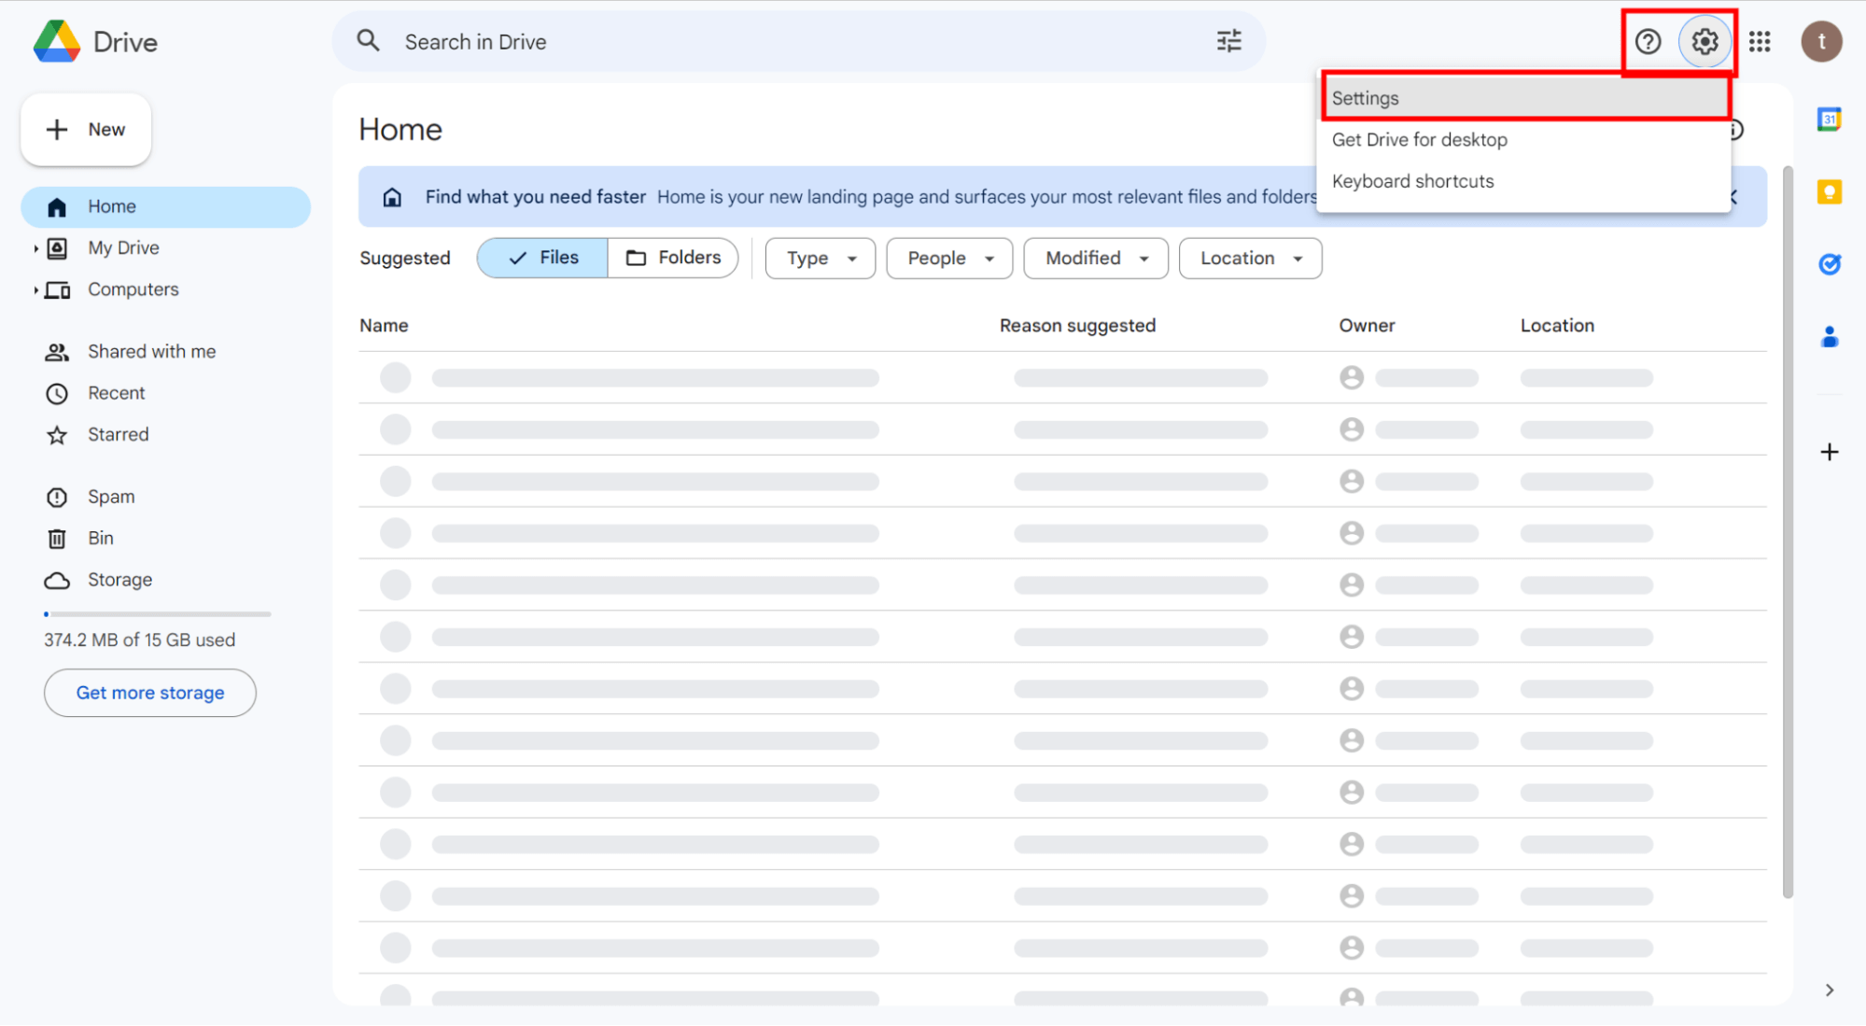
Task: Click the Search filters icon
Action: point(1228,40)
